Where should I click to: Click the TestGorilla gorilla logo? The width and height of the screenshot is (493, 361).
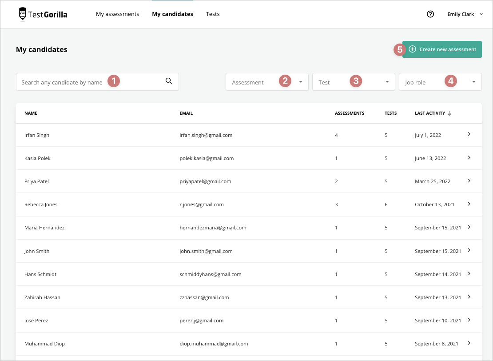[22, 14]
